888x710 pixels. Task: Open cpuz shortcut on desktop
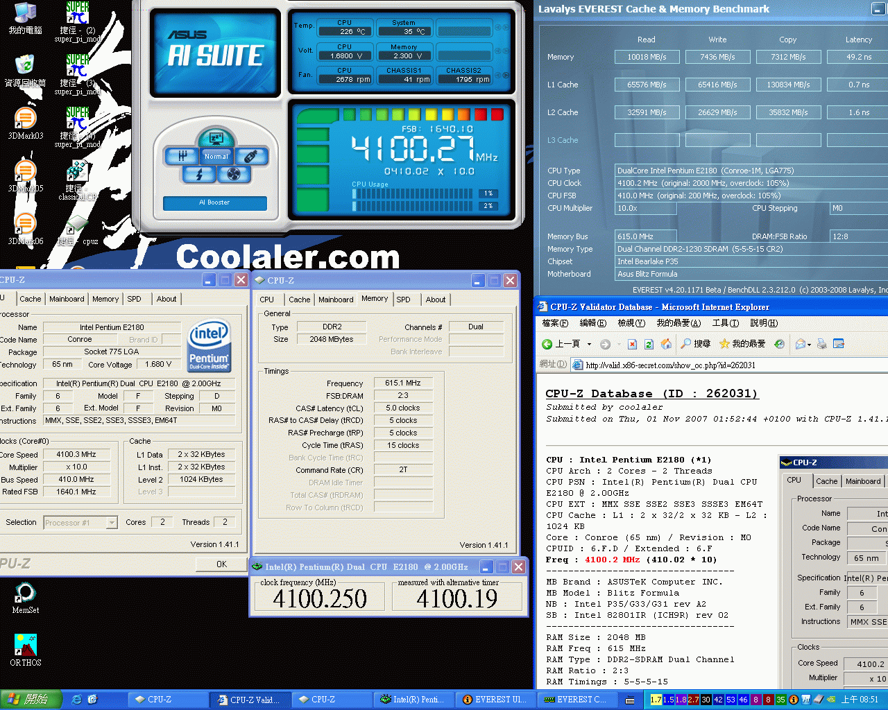77,230
